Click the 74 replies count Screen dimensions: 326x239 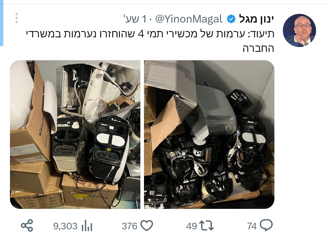(252, 226)
